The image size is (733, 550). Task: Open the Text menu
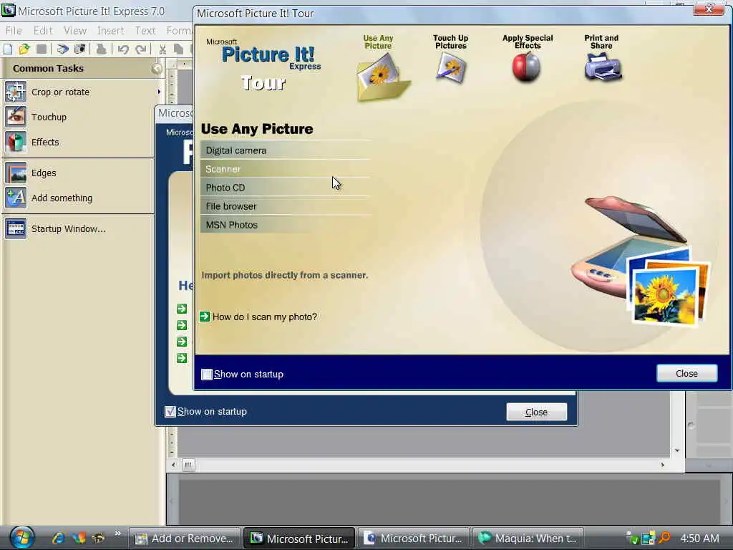(145, 30)
